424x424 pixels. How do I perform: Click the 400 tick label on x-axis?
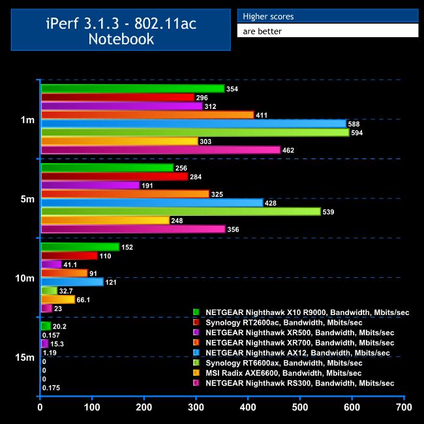pyautogui.click(x=248, y=407)
